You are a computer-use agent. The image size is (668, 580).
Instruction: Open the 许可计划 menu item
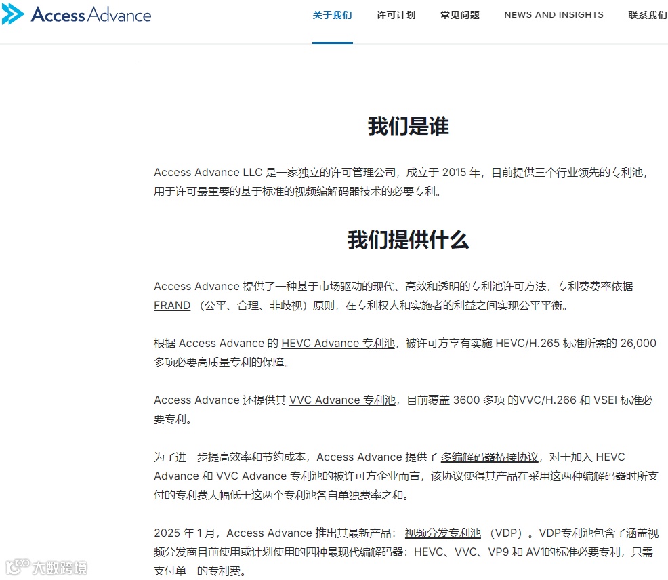tap(396, 15)
